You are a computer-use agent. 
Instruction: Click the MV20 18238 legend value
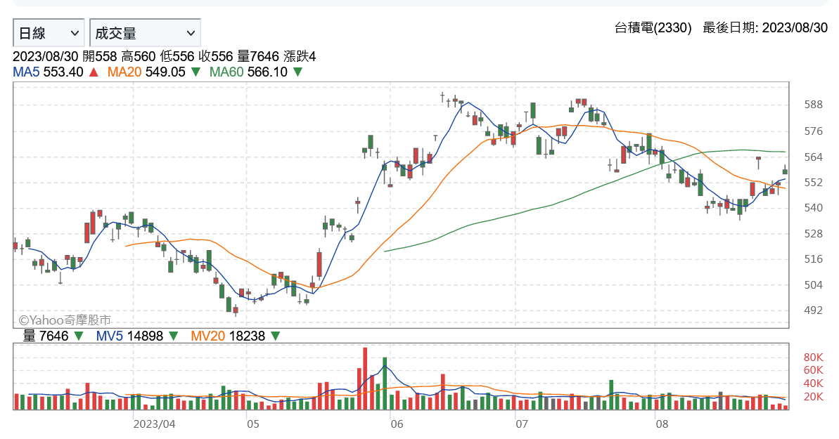(x=228, y=336)
